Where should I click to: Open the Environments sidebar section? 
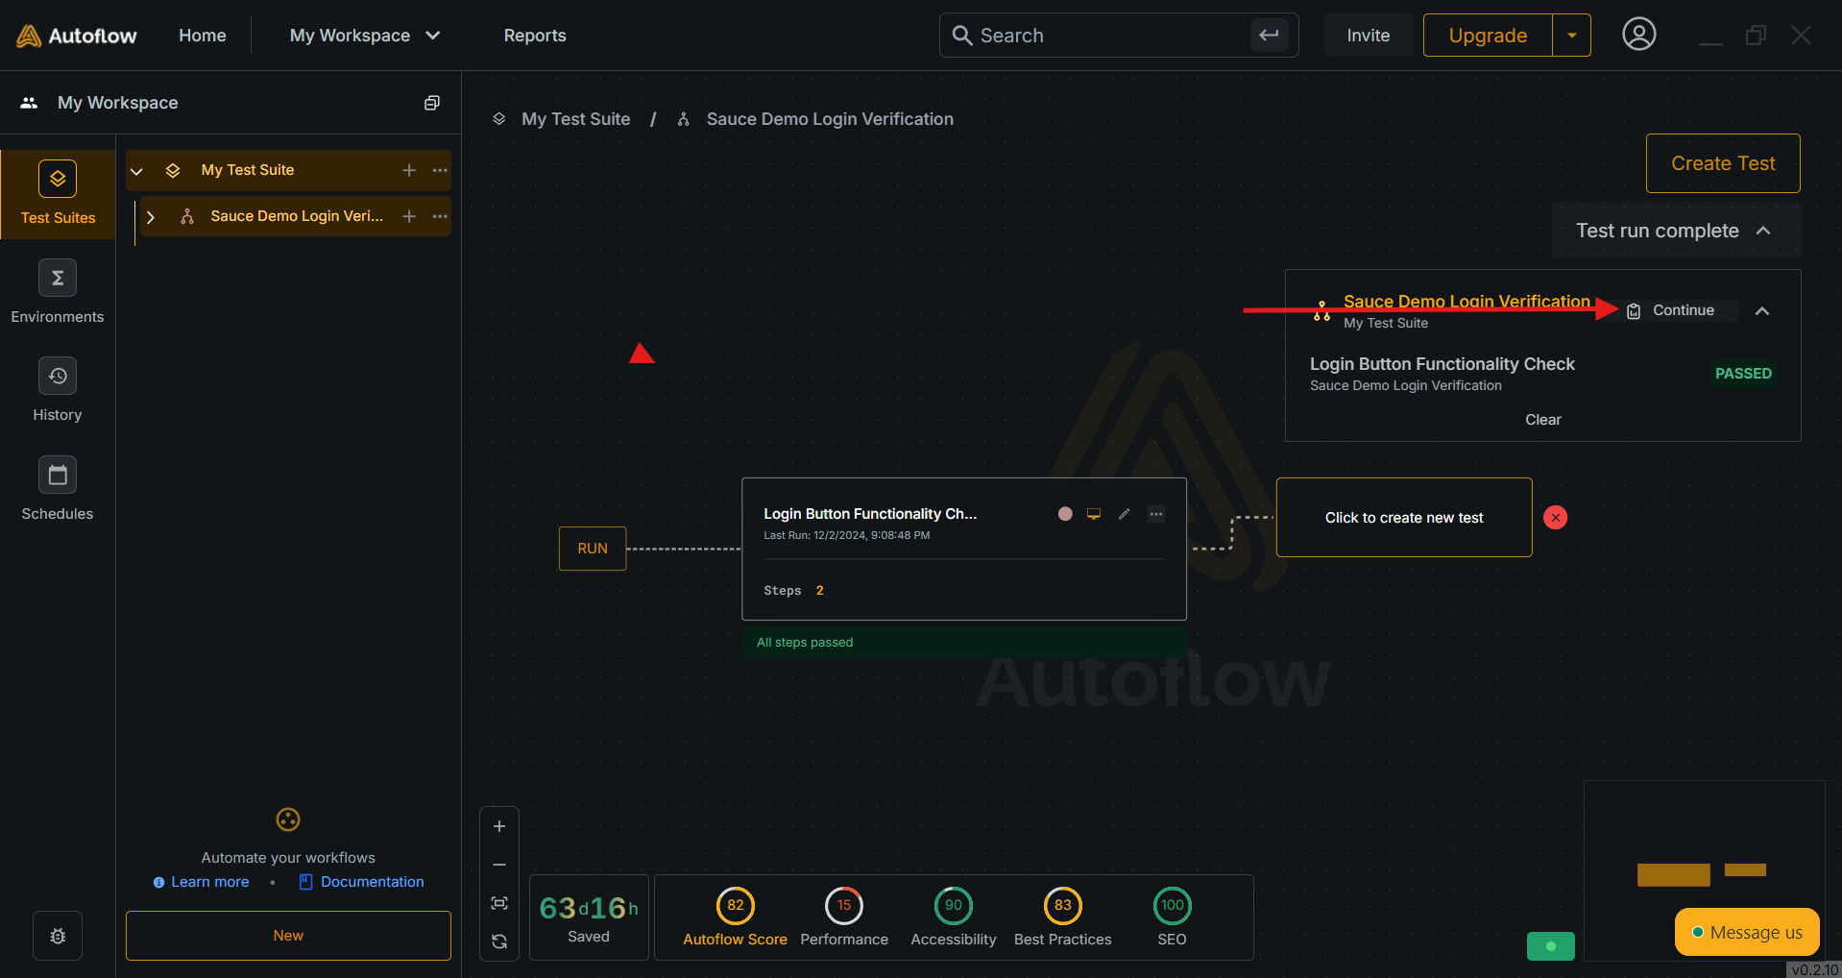point(58,292)
